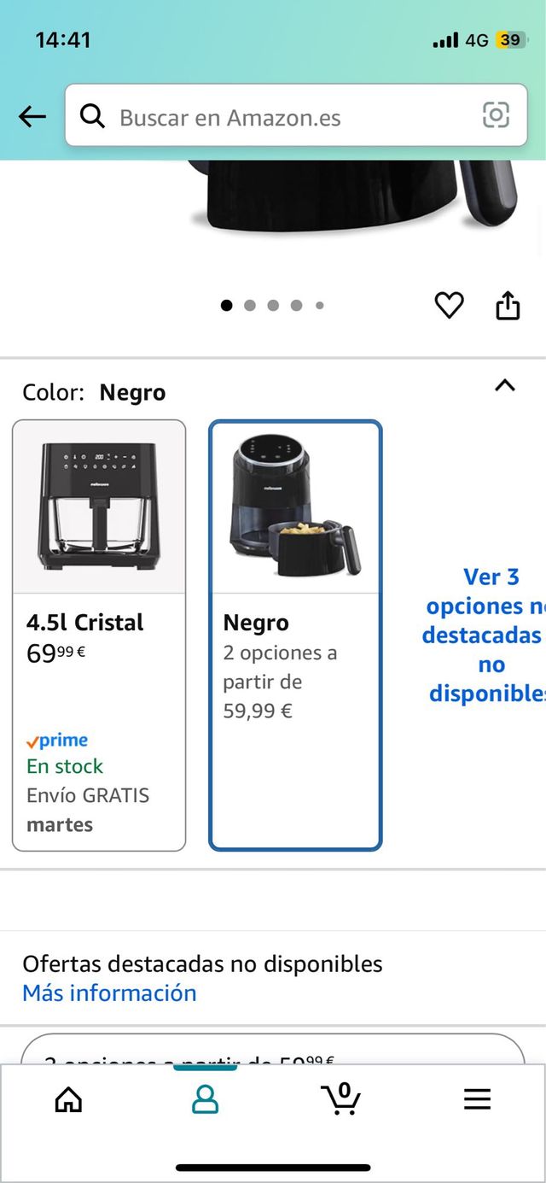The width and height of the screenshot is (546, 1183).
Task: Focus the 'Buscar en Amazon.es' search field
Action: pyautogui.click(x=290, y=117)
